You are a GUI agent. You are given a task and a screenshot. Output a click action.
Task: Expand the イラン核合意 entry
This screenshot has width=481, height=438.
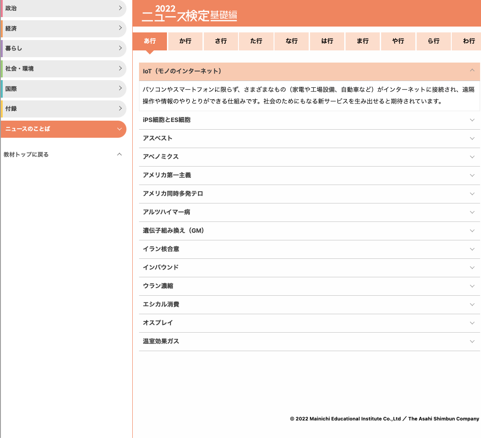(x=310, y=249)
